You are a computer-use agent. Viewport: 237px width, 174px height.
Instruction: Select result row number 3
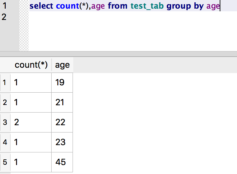(5, 123)
